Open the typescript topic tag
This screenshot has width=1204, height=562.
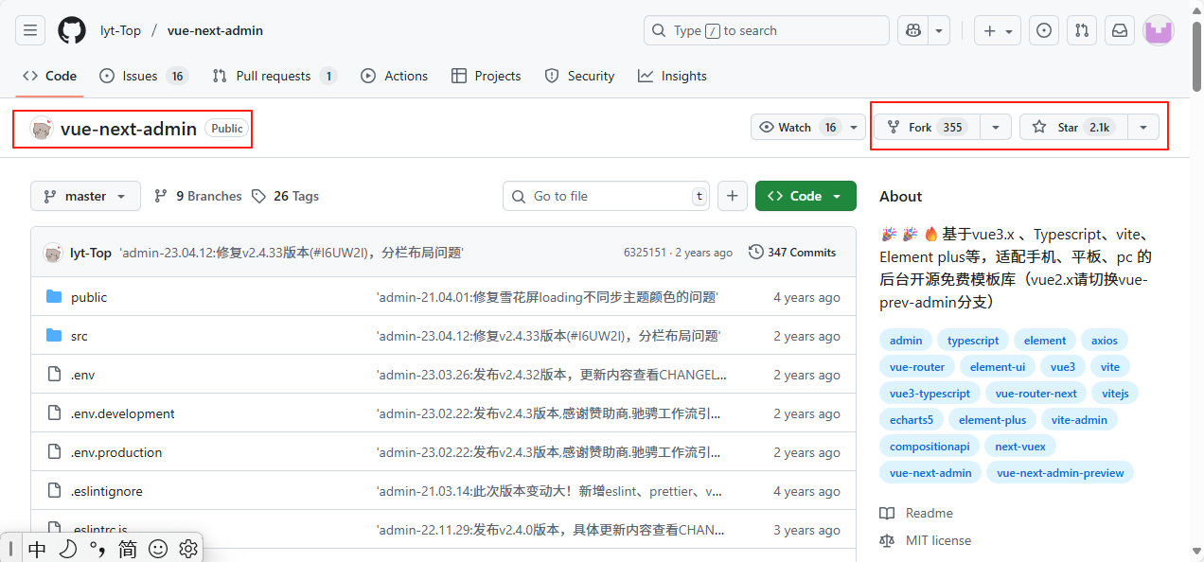coord(973,341)
